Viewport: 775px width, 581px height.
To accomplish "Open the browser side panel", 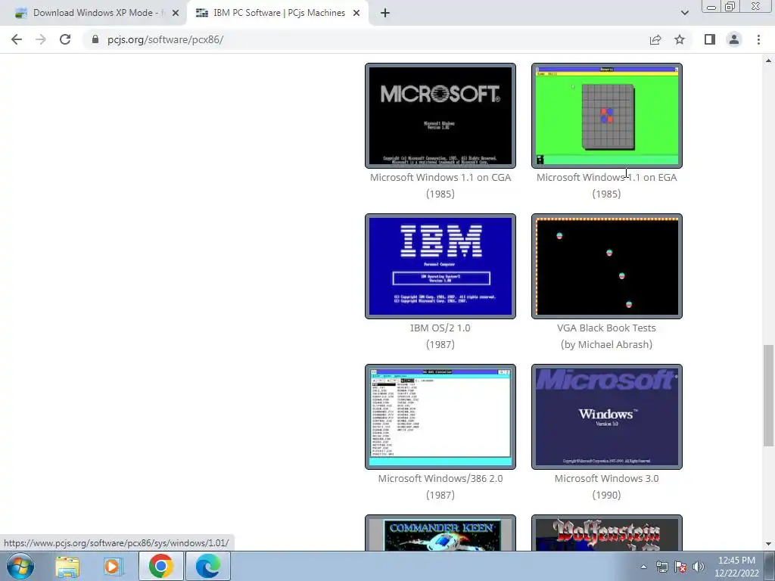I will click(x=710, y=39).
